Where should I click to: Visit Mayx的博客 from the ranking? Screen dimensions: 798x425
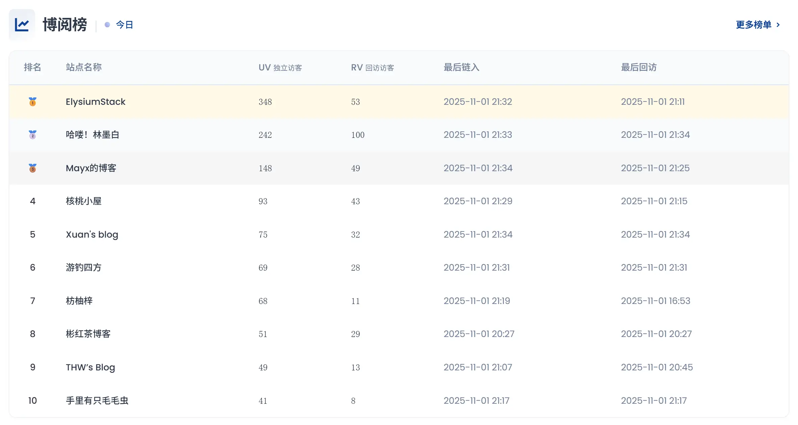tap(91, 168)
